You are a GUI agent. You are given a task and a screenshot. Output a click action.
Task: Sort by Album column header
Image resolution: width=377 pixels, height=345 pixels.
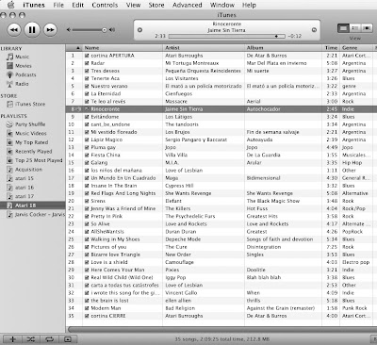coord(284,48)
